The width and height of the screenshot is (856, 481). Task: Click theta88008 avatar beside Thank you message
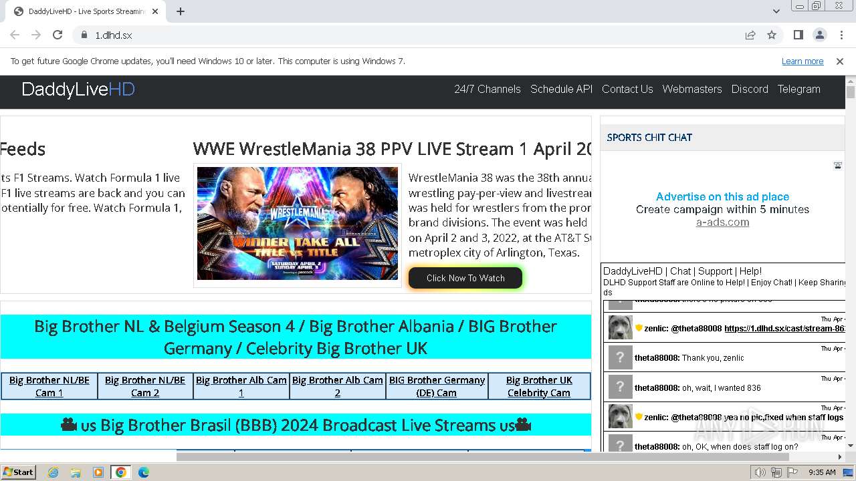pos(620,357)
